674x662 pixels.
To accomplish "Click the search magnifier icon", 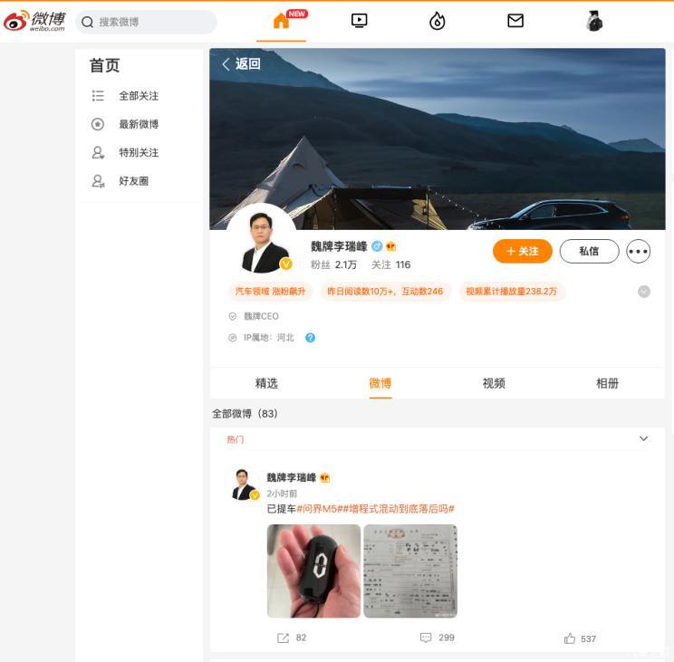I will pyautogui.click(x=87, y=22).
